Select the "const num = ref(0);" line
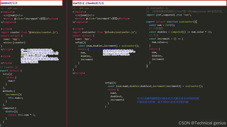Viewport: 227px width, 127px height. [162, 25]
